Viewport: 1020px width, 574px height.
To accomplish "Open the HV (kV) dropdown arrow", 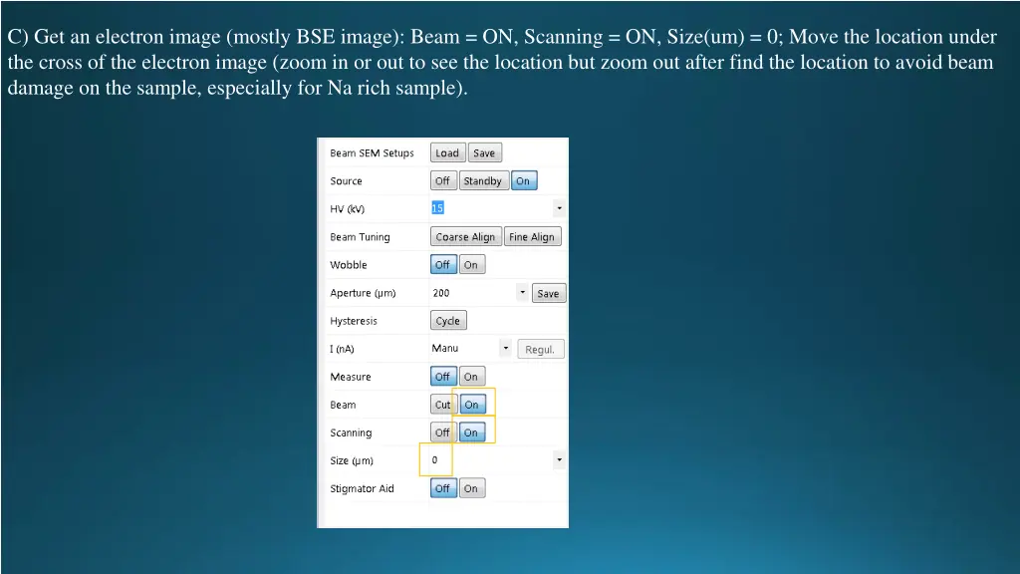I will click(x=559, y=209).
